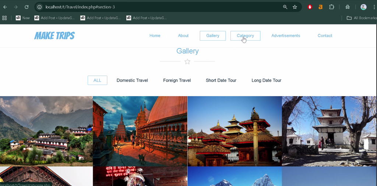Click the incognito-style icon in the toolbar
This screenshot has width=377, height=186.
(x=348, y=7)
